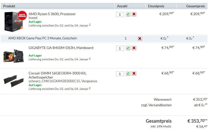The width and height of the screenshot is (209, 132).
Task: Edit quantity field for AMD Ryzen 5 3600
Action: [x=120, y=14]
